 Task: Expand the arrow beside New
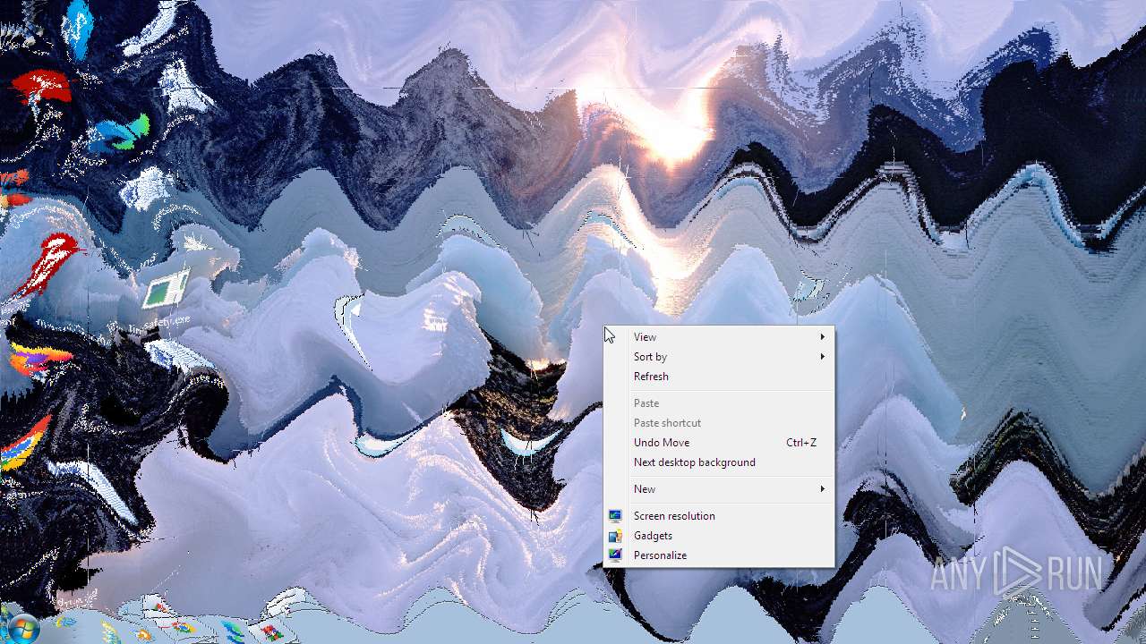point(822,489)
